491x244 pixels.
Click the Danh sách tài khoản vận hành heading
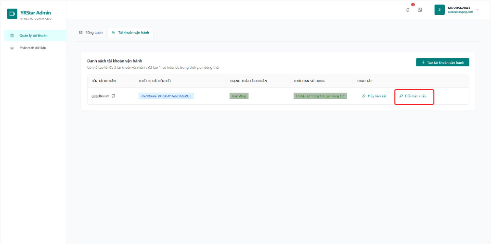(x=115, y=61)
